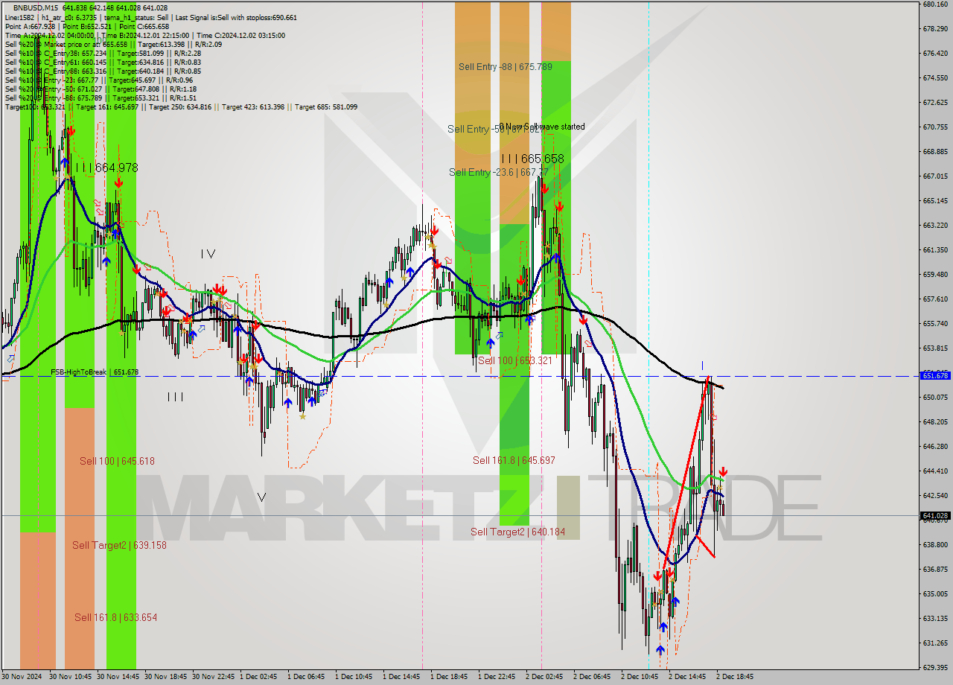The image size is (953, 685).
Task: Click the wave label 'I I I 665.658'
Action: (x=532, y=159)
